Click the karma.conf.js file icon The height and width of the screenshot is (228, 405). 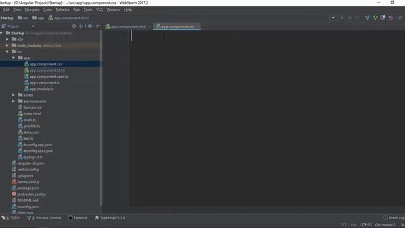coord(14,182)
